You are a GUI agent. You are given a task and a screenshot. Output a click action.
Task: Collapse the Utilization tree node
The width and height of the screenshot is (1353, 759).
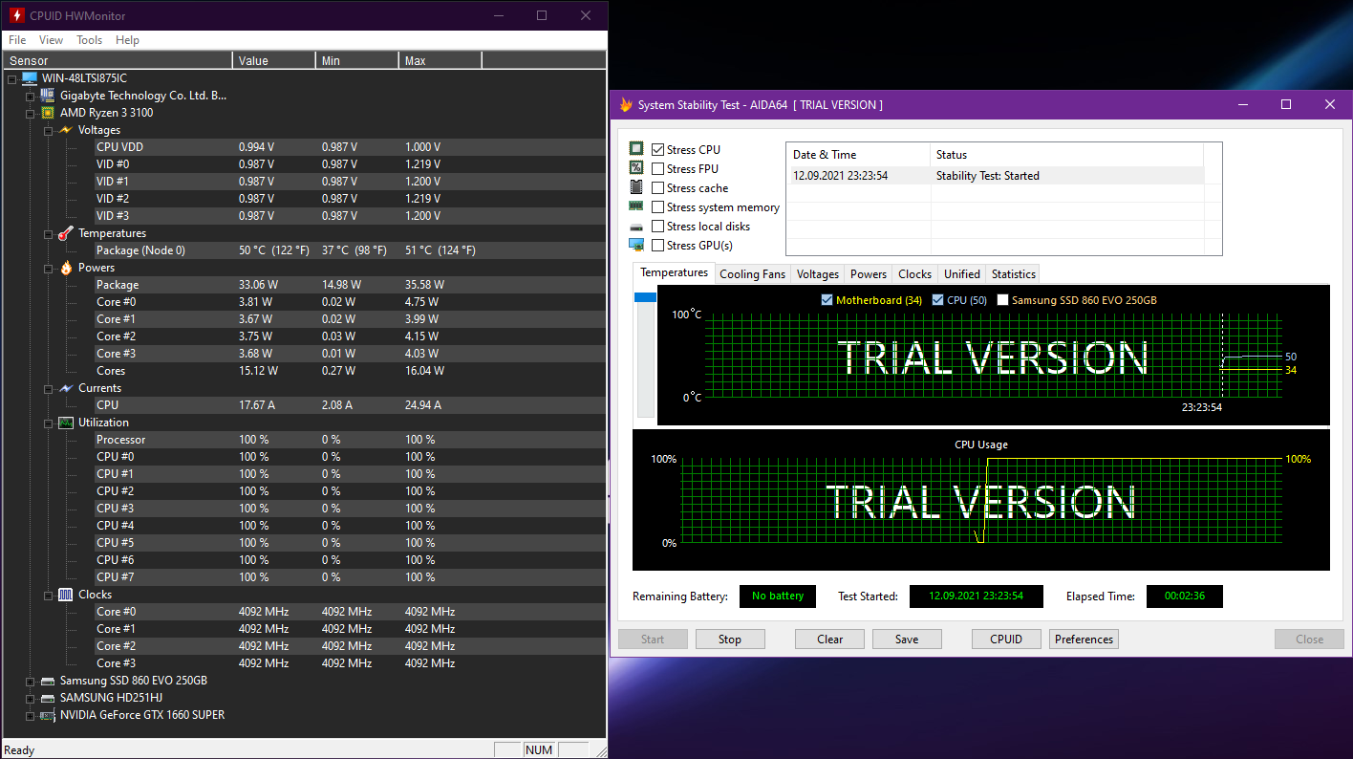tap(48, 423)
